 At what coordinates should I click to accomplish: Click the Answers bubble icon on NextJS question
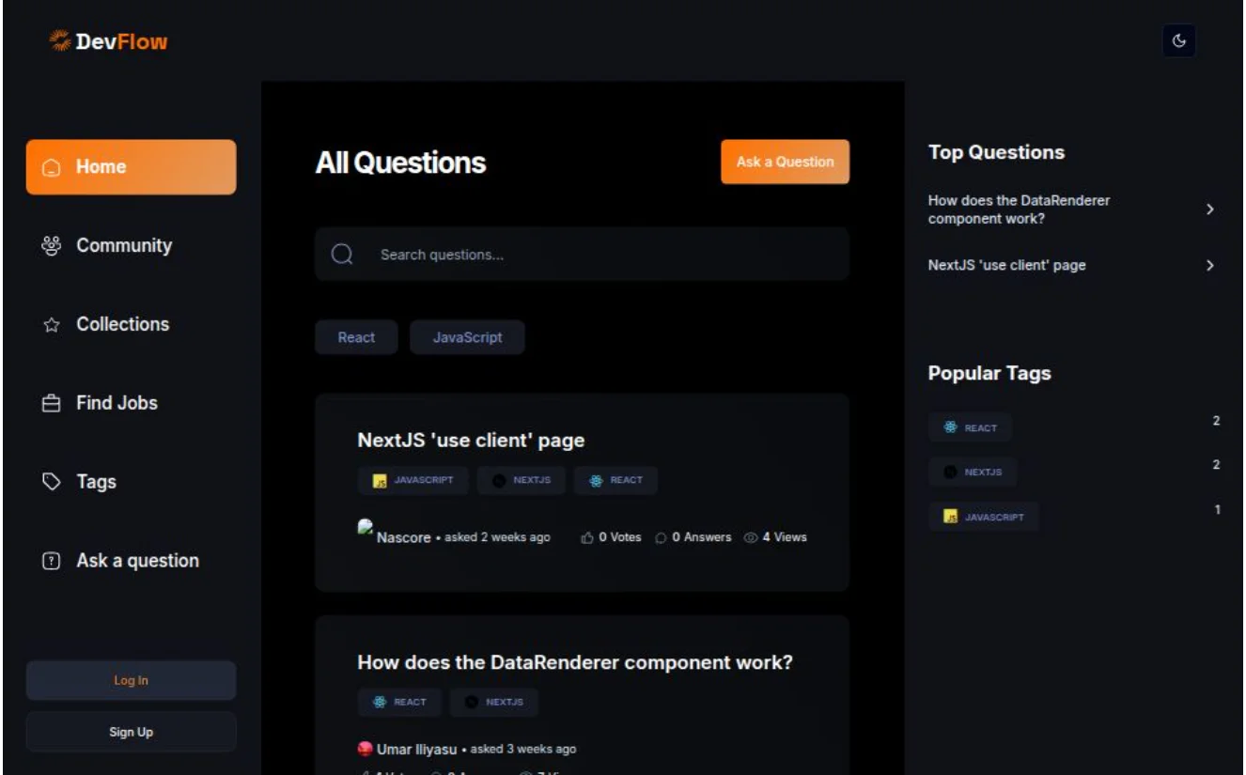click(x=661, y=538)
